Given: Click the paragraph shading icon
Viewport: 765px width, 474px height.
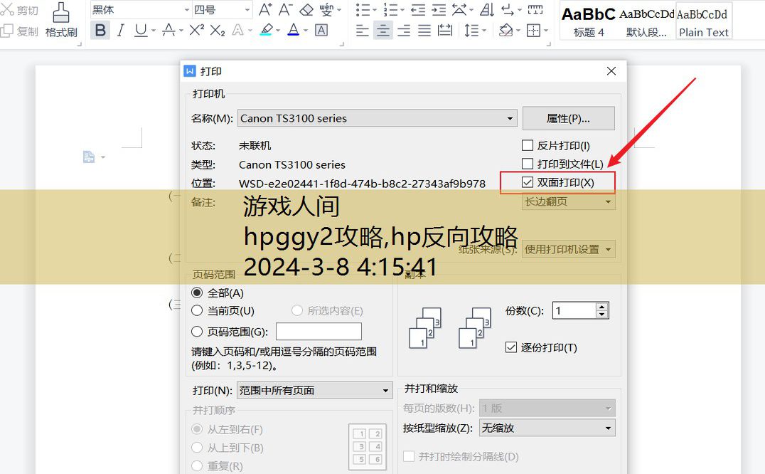Looking at the screenshot, I should click(506, 31).
